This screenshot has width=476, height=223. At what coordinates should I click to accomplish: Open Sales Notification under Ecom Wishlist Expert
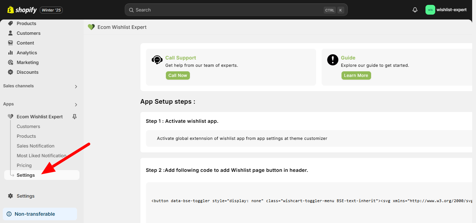(36, 146)
